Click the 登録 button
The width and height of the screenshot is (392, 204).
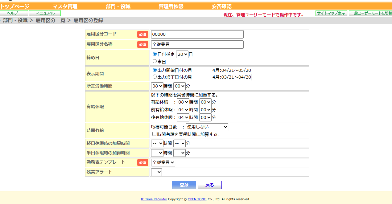click(x=184, y=185)
